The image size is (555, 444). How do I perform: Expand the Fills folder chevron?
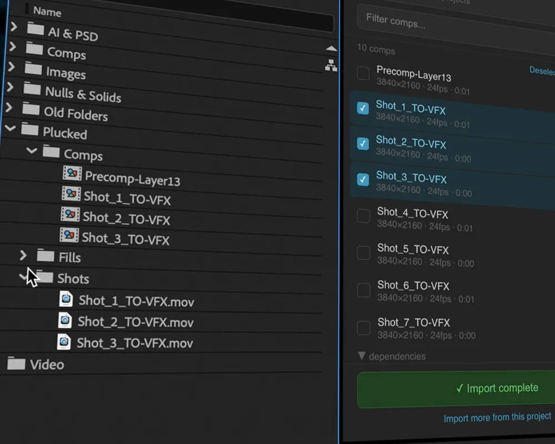click(23, 255)
